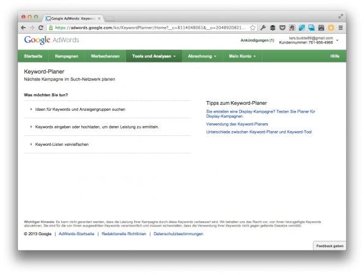The width and height of the screenshot is (364, 275).
Task: Open the Werbechancen tab
Action: coord(105,56)
